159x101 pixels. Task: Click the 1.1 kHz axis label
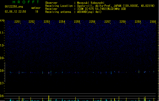point(2,33)
